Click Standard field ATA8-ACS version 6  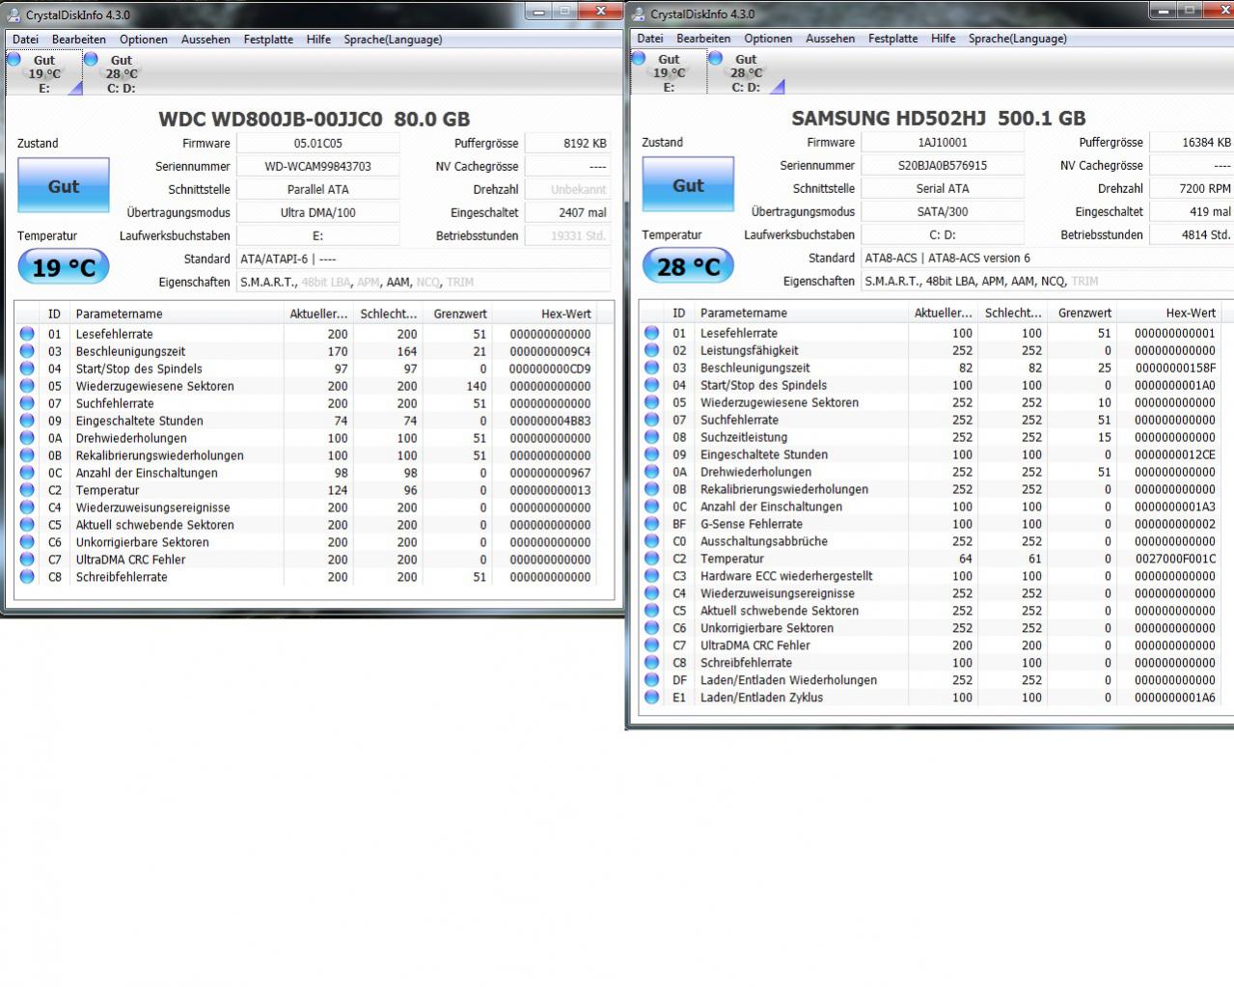click(1048, 258)
